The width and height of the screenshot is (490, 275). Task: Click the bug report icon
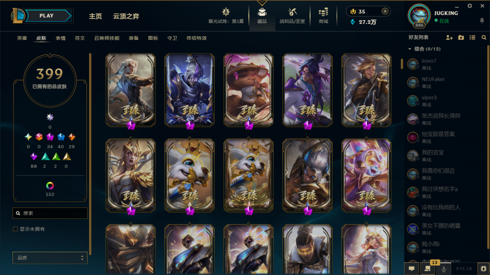point(484,269)
